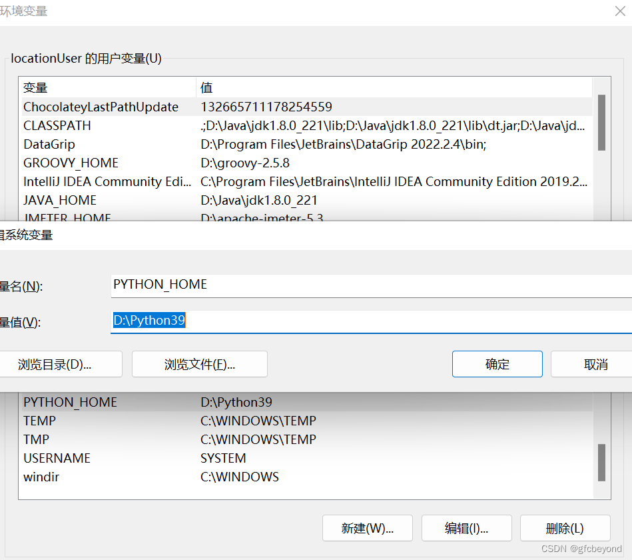Click 新建(W) to create new variable
Screen dimensions: 632x560
(367, 528)
